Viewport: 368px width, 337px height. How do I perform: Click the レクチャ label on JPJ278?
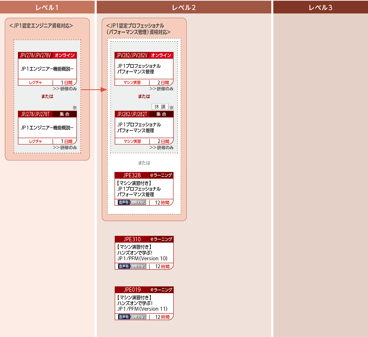pos(36,141)
